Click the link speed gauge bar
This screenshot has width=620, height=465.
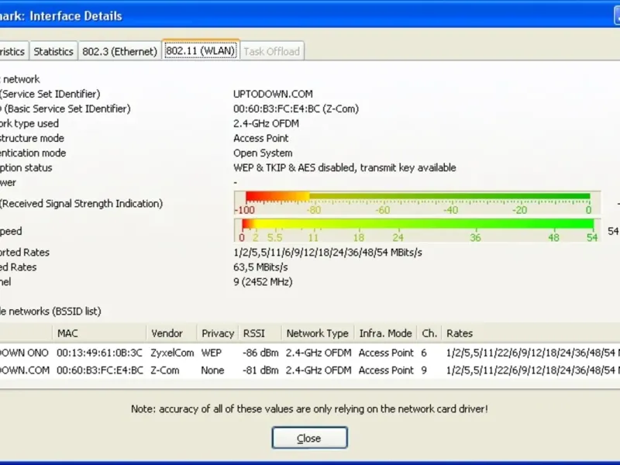coord(418,230)
